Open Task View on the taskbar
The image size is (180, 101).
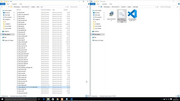tap(39, 99)
